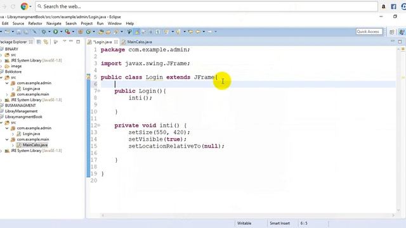Maximize the editor area

click(x=400, y=42)
